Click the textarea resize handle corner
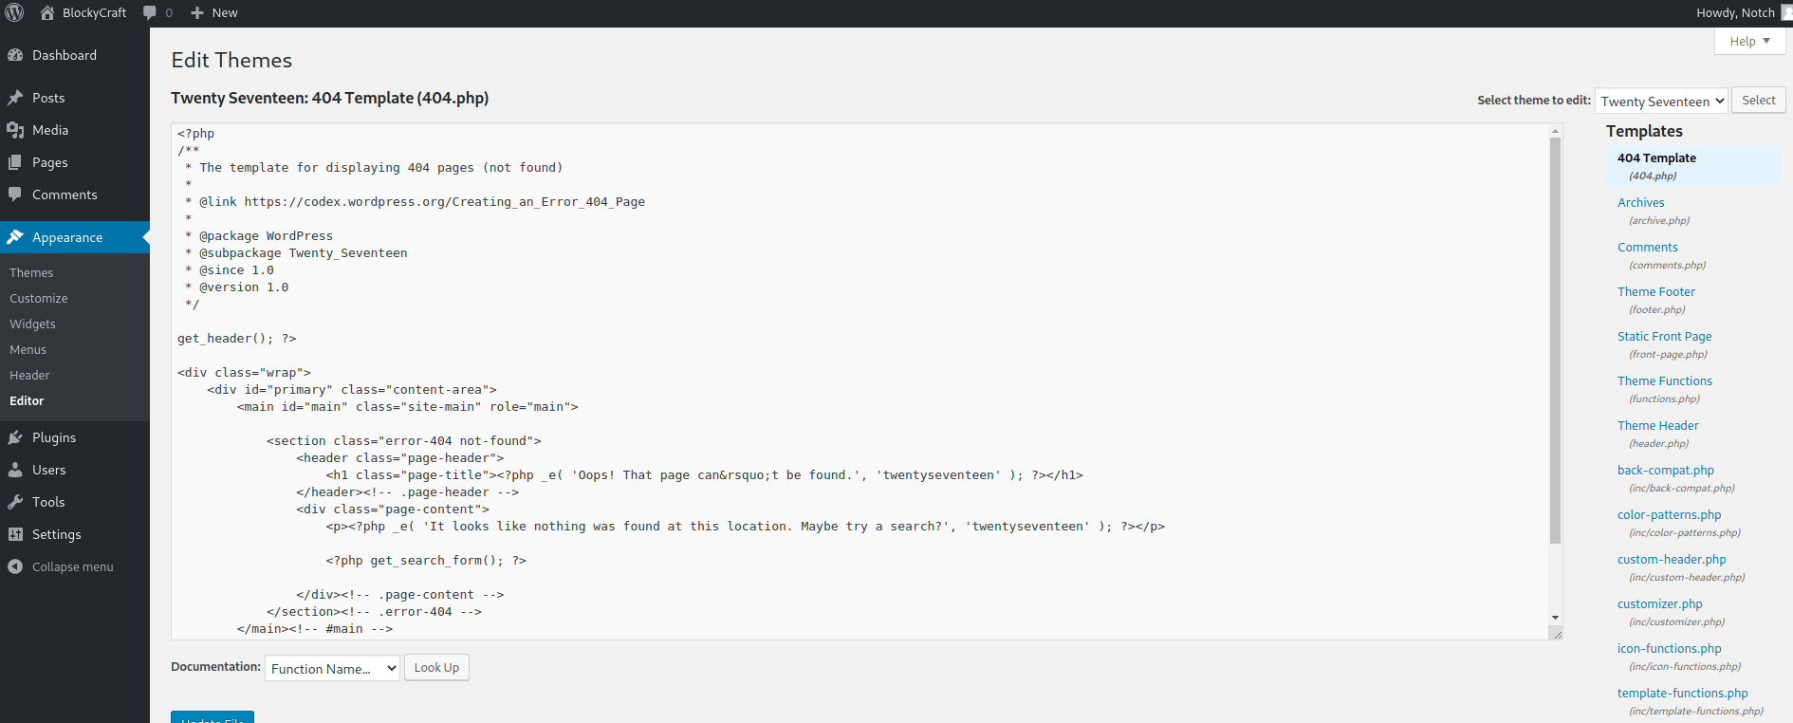Screen dimensions: 1793x723 click(x=1556, y=634)
